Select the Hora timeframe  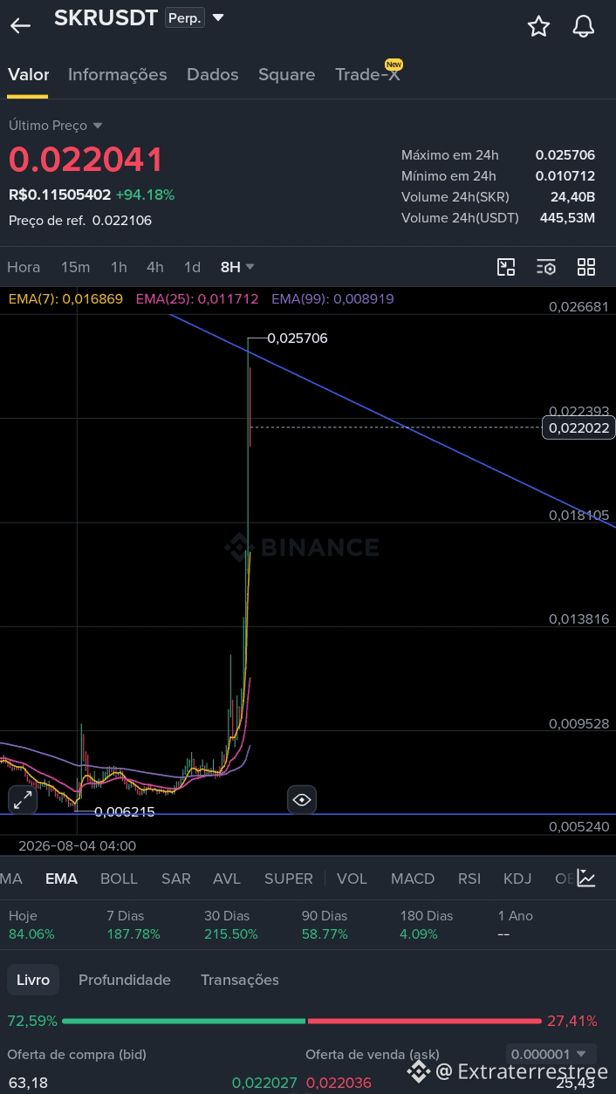(x=24, y=267)
